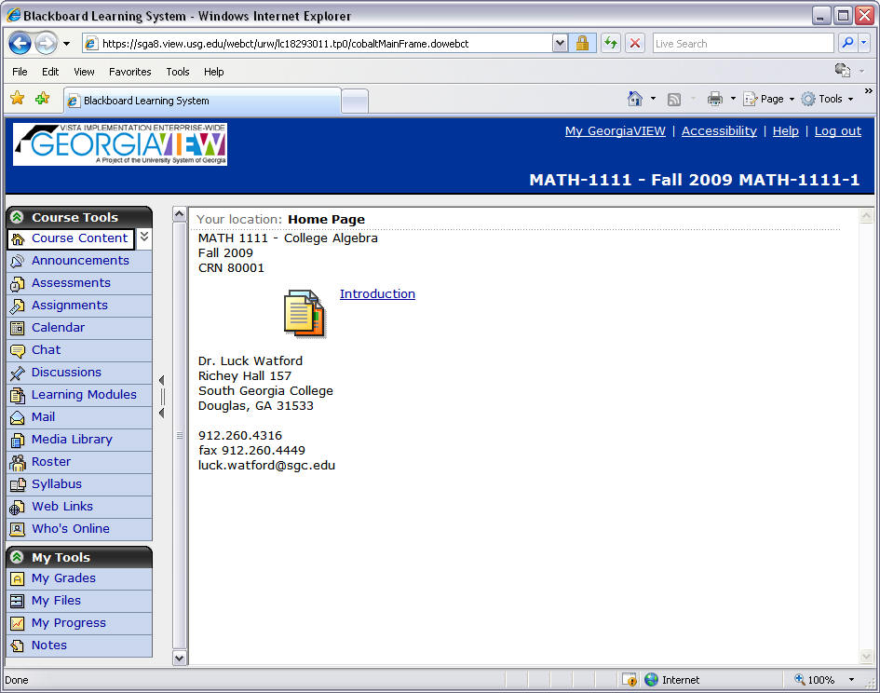This screenshot has width=880, height=693.
Task: Click the Web Links globe icon
Action: (18, 507)
